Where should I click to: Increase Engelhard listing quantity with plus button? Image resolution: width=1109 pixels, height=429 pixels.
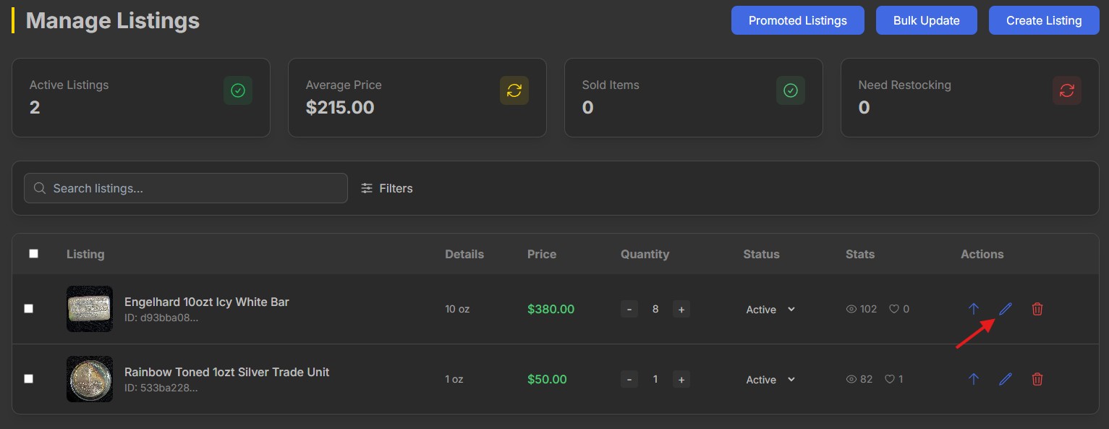(x=681, y=310)
